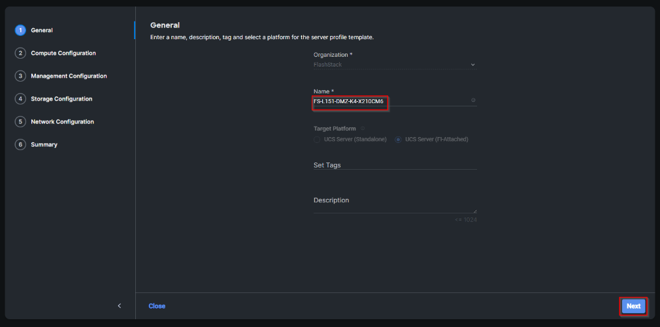Open the Organization dropdown
The image size is (660, 327).
coord(395,65)
